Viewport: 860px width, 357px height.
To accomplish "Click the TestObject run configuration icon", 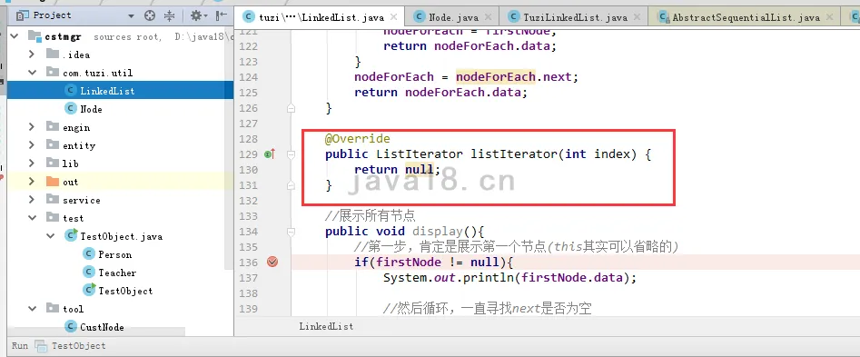I will (x=41, y=345).
